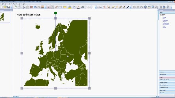Pick the black marker pen
The image size is (175, 98).
click(x=128, y=7)
